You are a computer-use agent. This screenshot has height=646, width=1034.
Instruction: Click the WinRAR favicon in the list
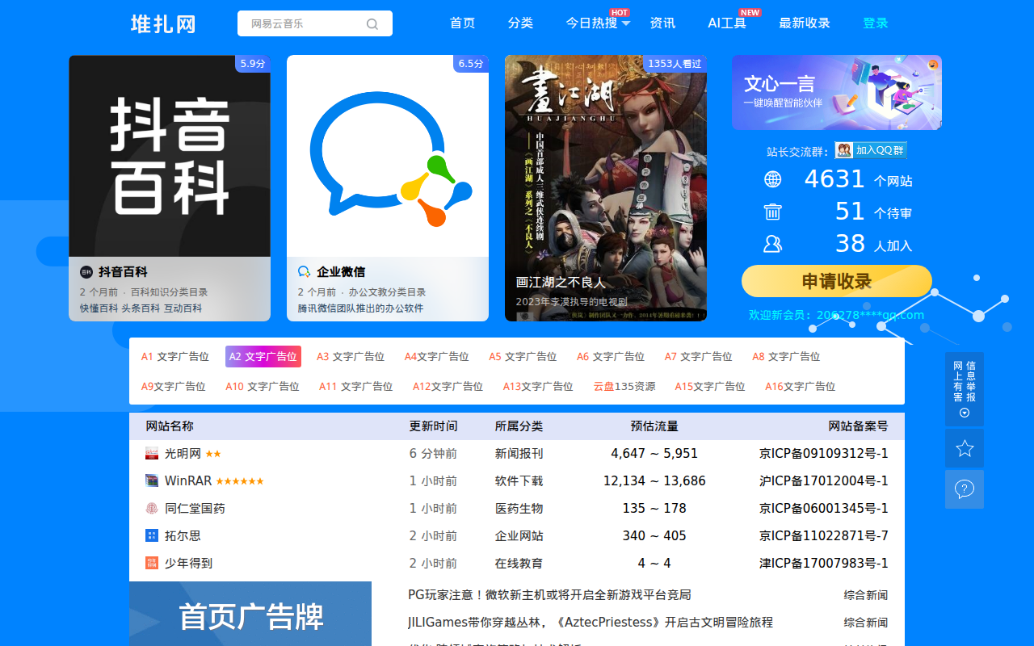[x=152, y=481]
